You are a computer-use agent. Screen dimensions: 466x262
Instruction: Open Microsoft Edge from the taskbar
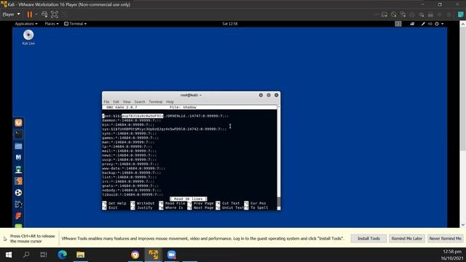click(x=63, y=255)
